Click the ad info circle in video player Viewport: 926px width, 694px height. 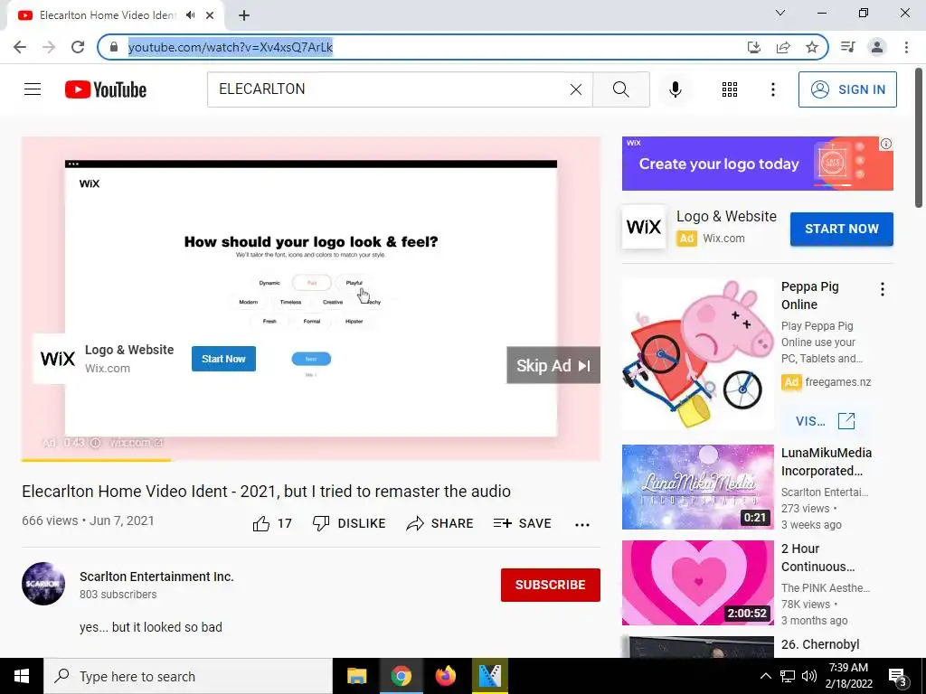95,443
